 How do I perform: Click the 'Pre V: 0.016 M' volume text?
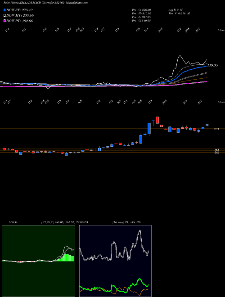[x=179, y=13]
